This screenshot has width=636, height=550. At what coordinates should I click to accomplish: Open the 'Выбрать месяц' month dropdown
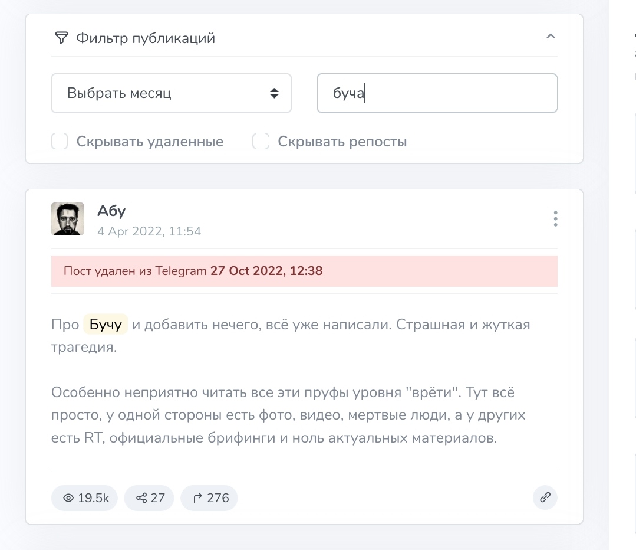171,93
